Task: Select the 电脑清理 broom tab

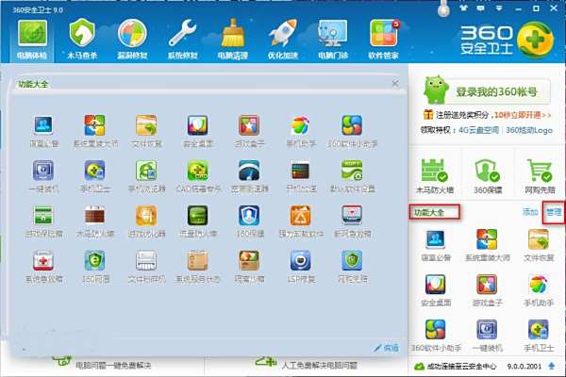Action: click(232, 39)
